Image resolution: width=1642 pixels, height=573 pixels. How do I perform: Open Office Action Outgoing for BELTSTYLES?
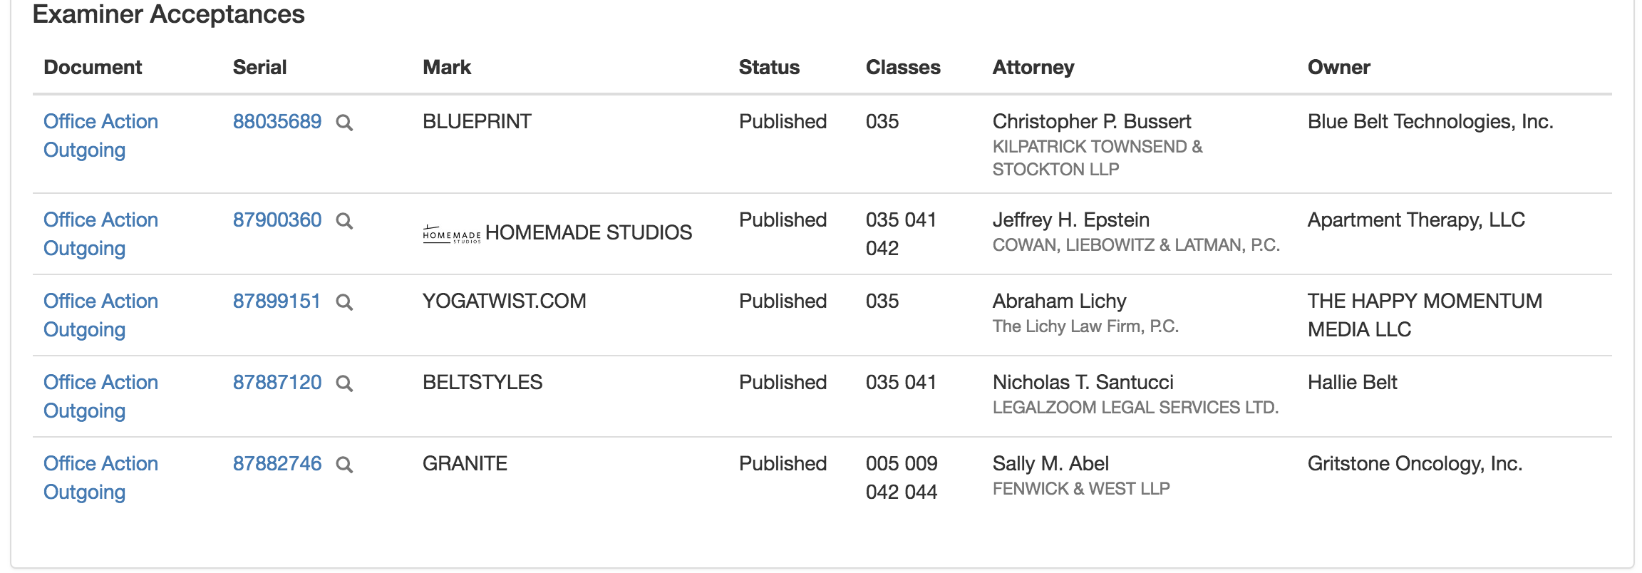coord(100,396)
